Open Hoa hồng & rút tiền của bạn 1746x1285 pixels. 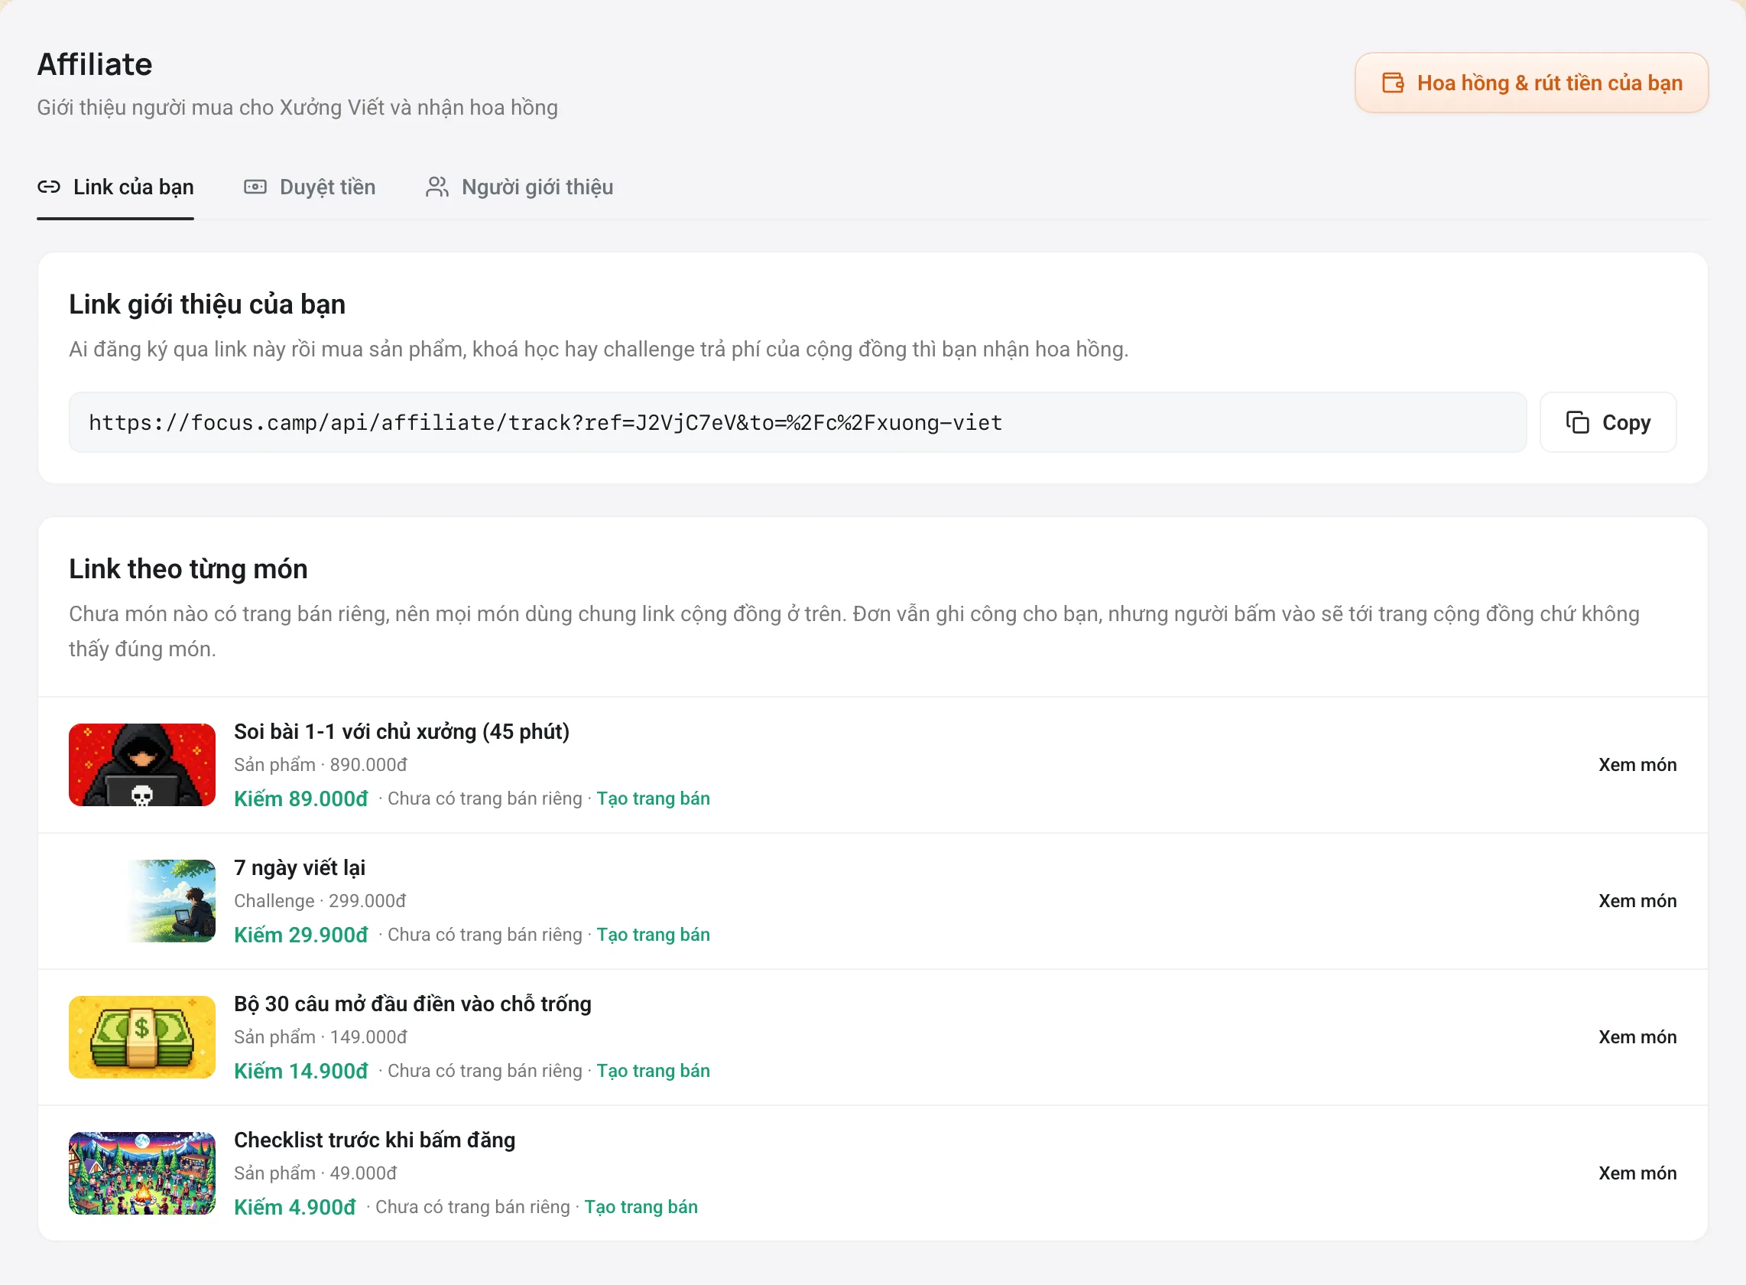[1531, 83]
